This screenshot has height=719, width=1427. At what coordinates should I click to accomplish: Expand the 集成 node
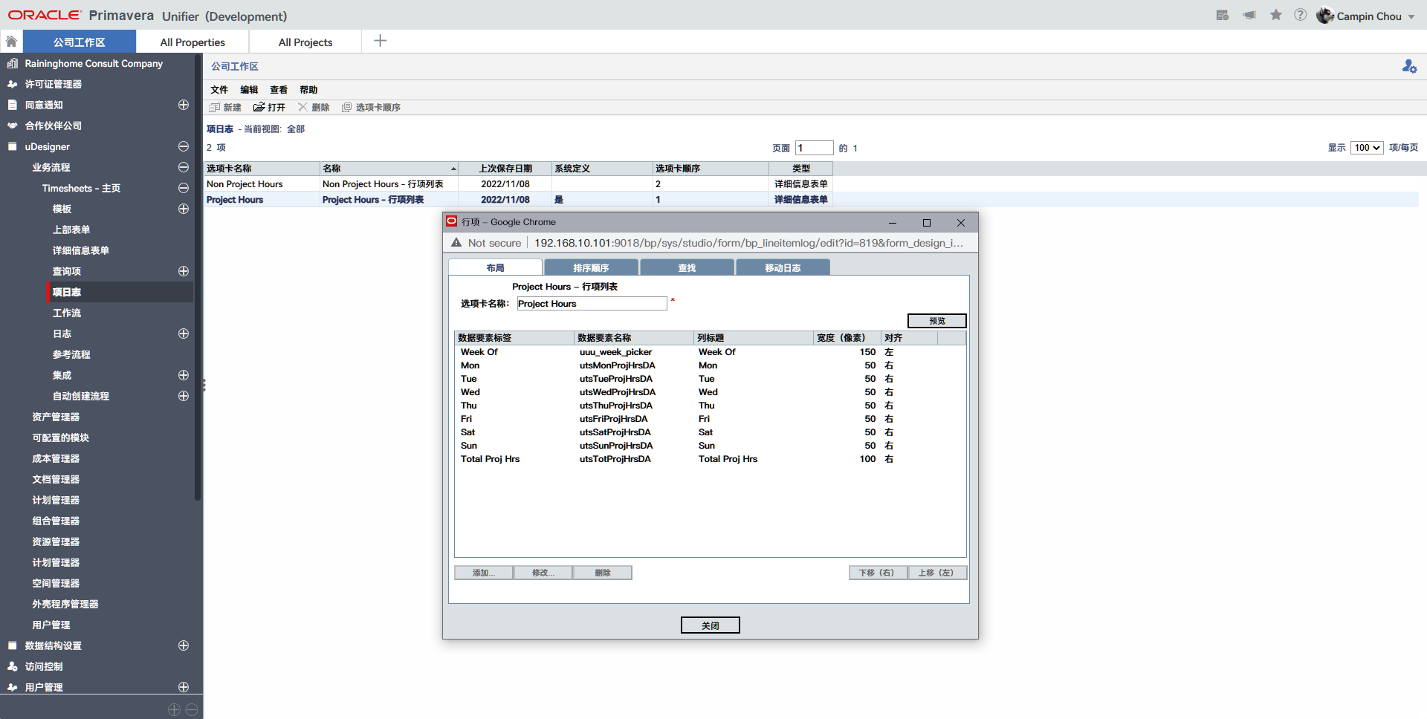184,376
